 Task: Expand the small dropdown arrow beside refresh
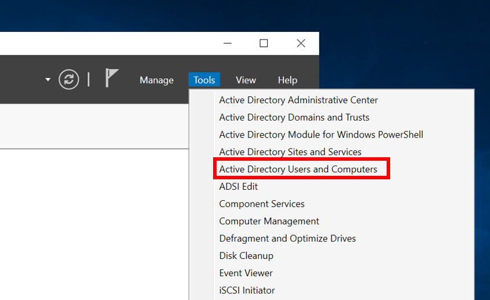point(48,79)
